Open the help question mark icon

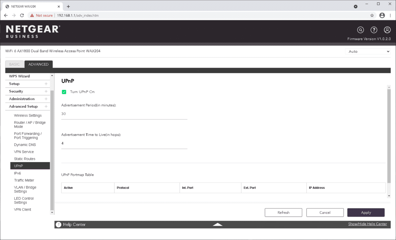(x=374, y=30)
